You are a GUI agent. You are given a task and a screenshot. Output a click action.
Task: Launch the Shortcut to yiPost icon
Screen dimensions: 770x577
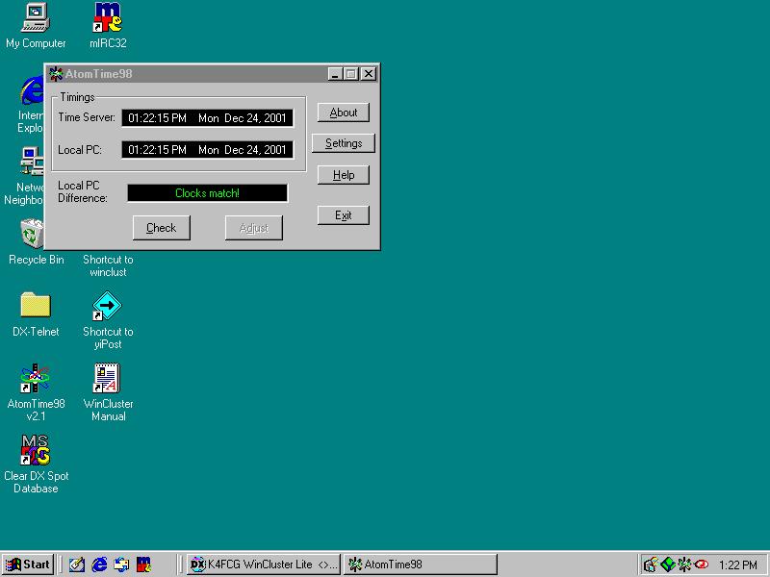[108, 306]
